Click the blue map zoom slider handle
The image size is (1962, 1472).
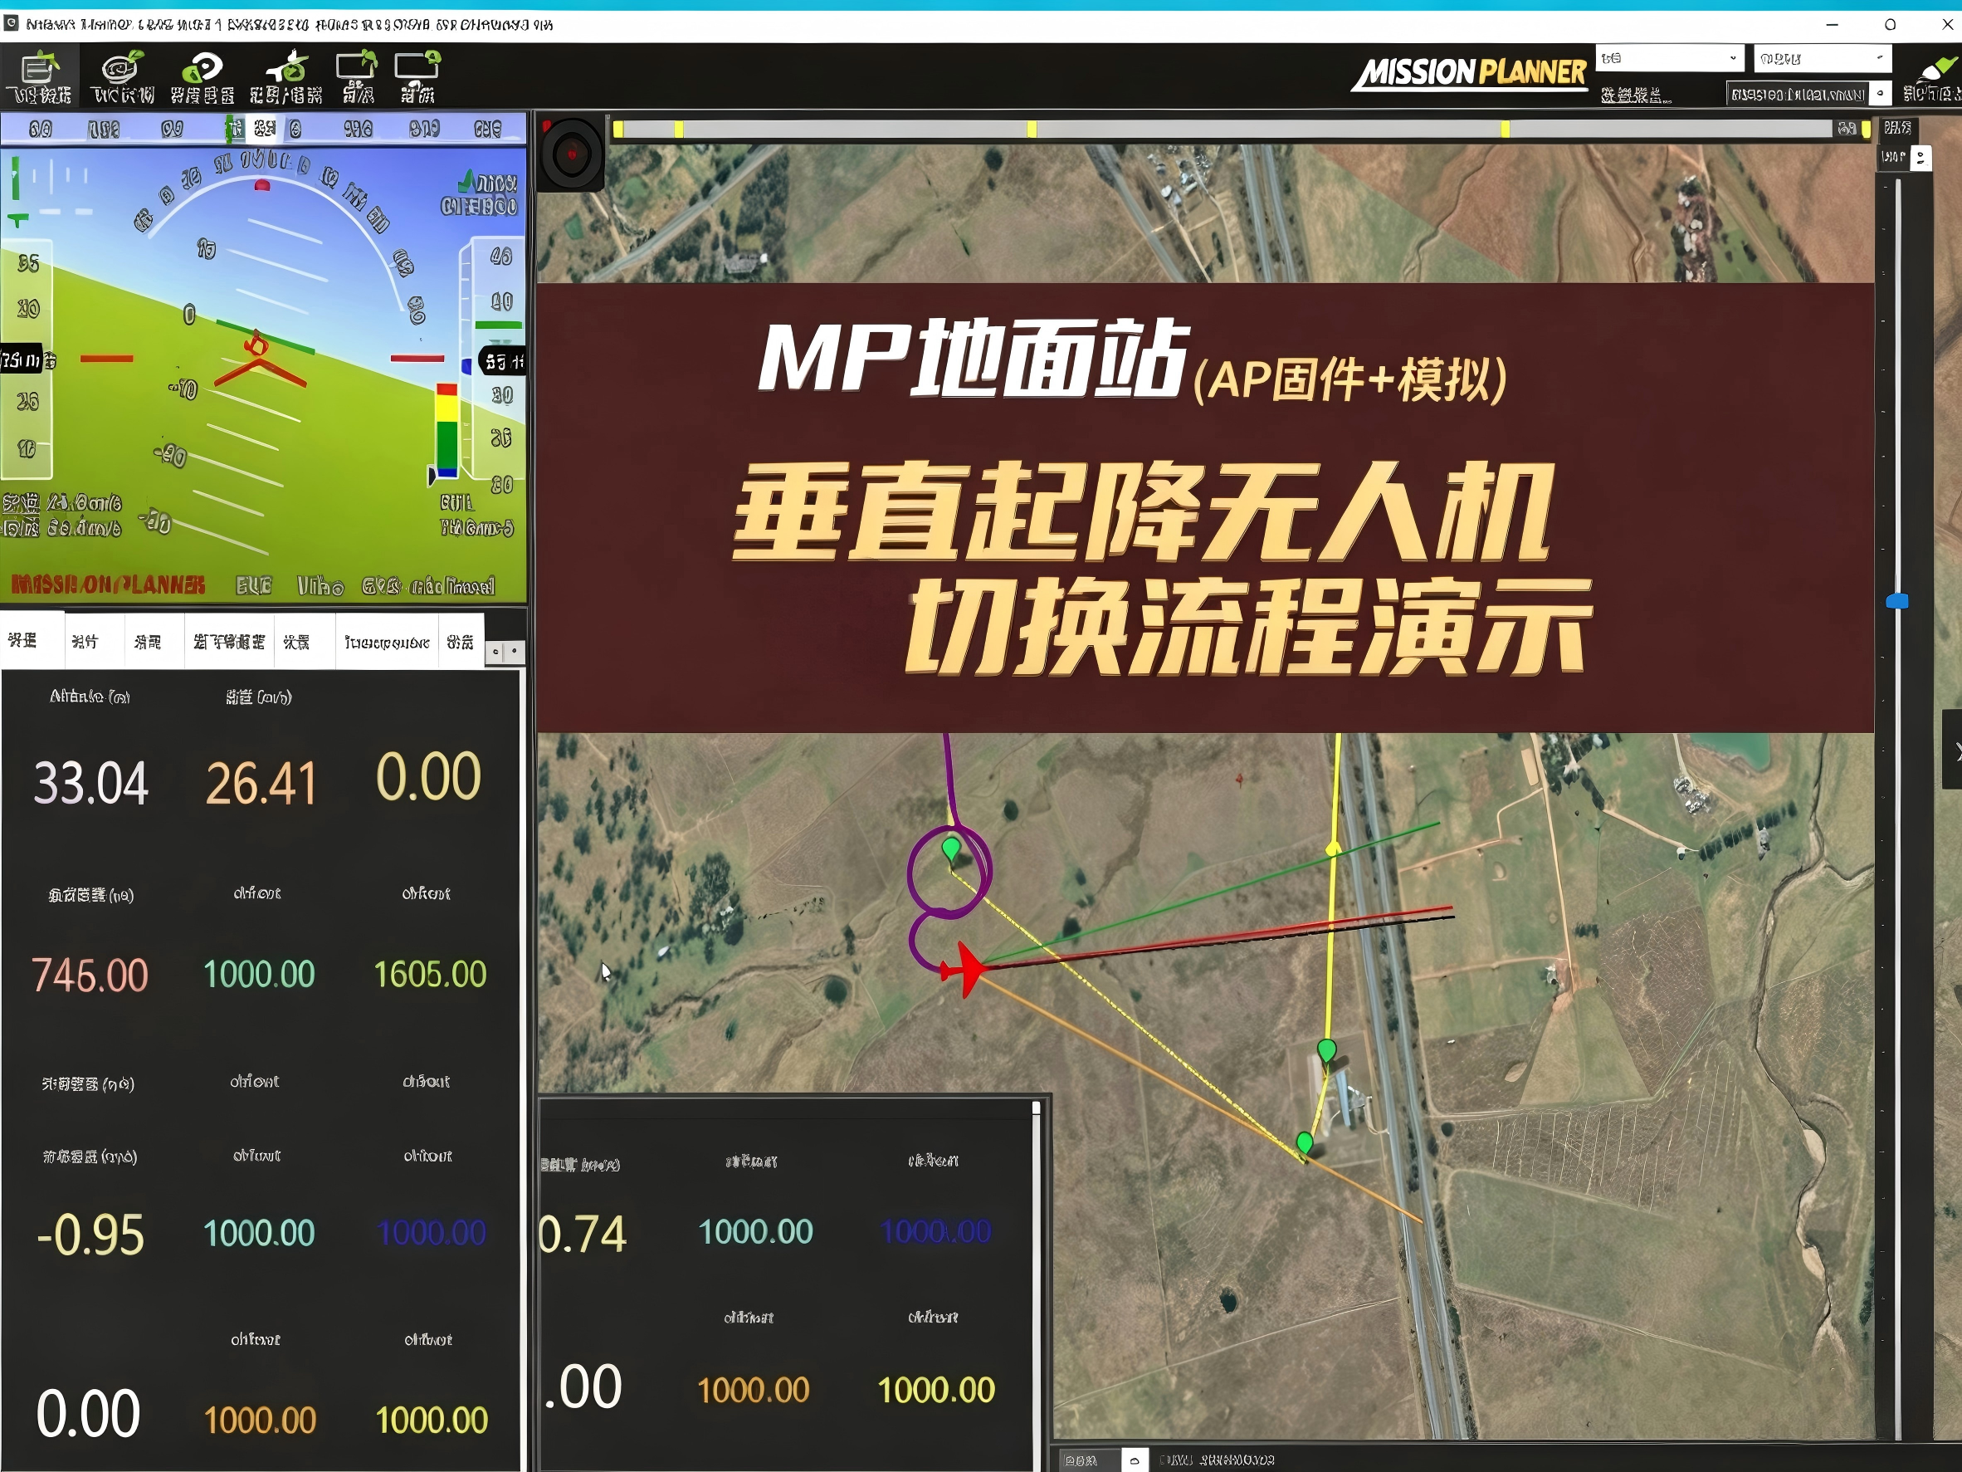pyautogui.click(x=1897, y=602)
